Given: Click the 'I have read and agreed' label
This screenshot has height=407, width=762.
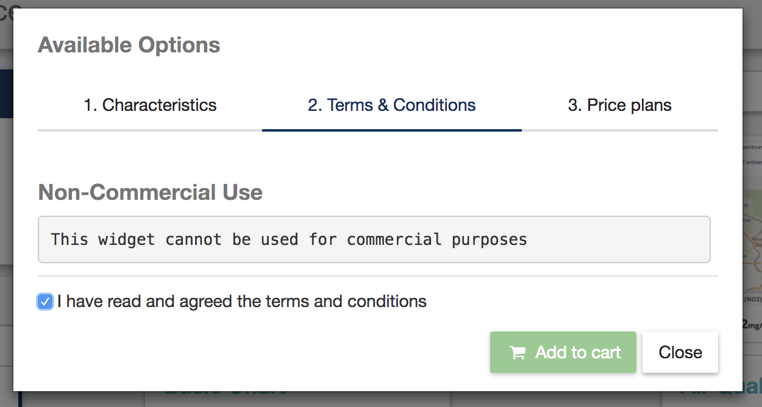Looking at the screenshot, I should [x=242, y=301].
